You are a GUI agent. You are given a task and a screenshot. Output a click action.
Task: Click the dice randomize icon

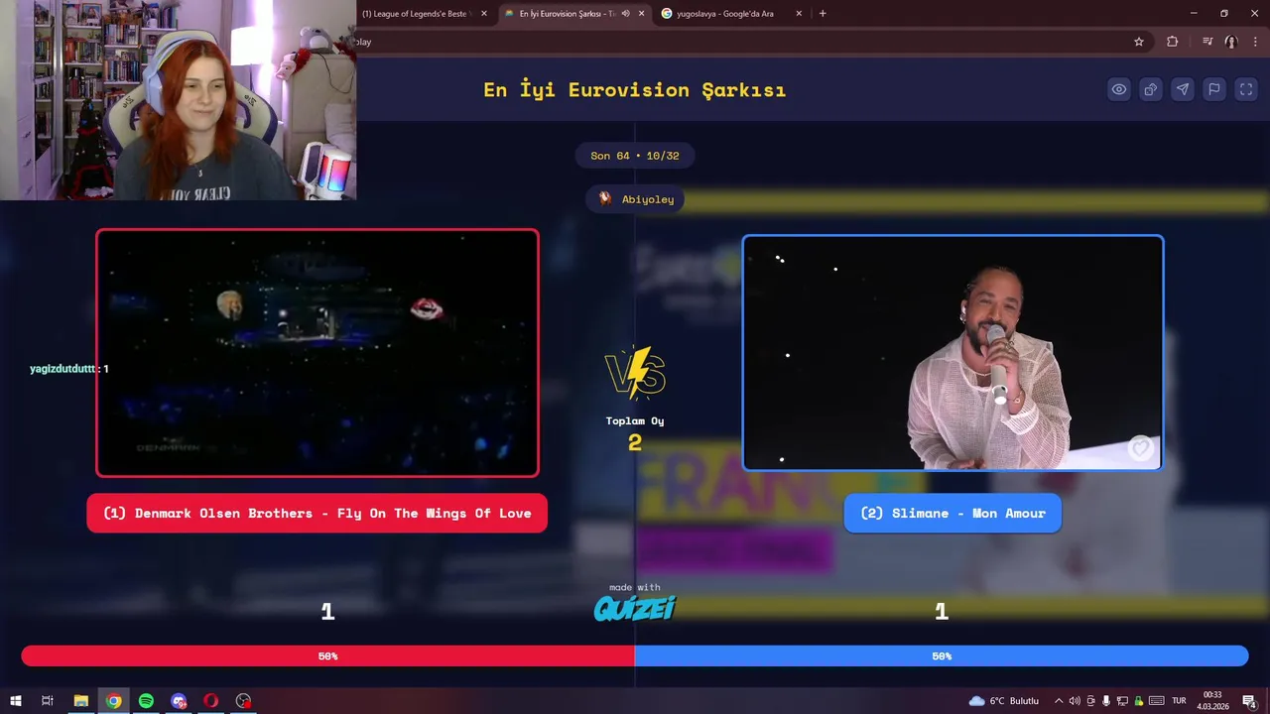pos(1151,89)
